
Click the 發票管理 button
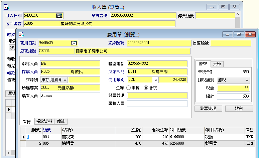click(x=209, y=109)
